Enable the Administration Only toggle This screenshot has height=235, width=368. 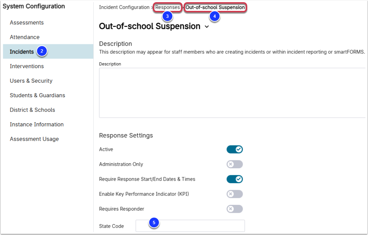pyautogui.click(x=235, y=164)
